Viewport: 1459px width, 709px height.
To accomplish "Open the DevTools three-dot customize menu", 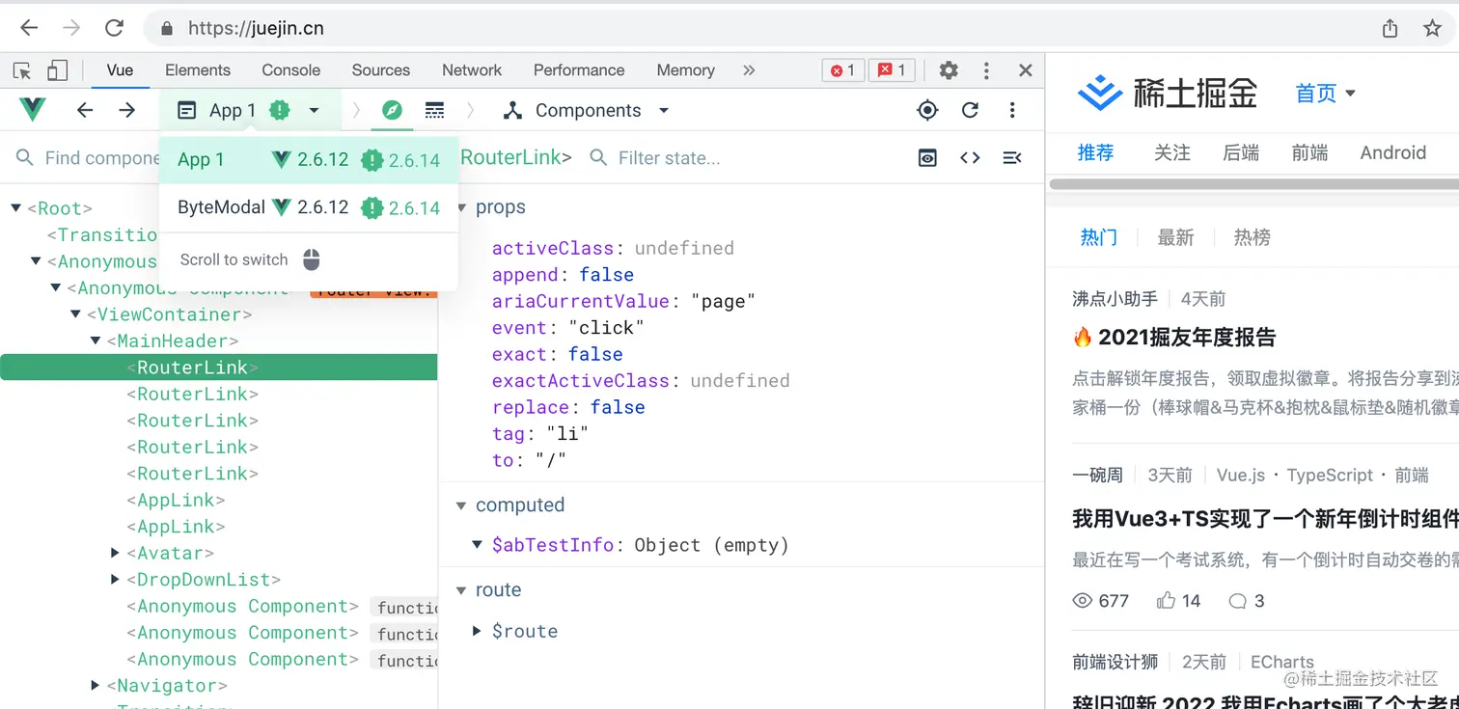I will pyautogui.click(x=986, y=70).
